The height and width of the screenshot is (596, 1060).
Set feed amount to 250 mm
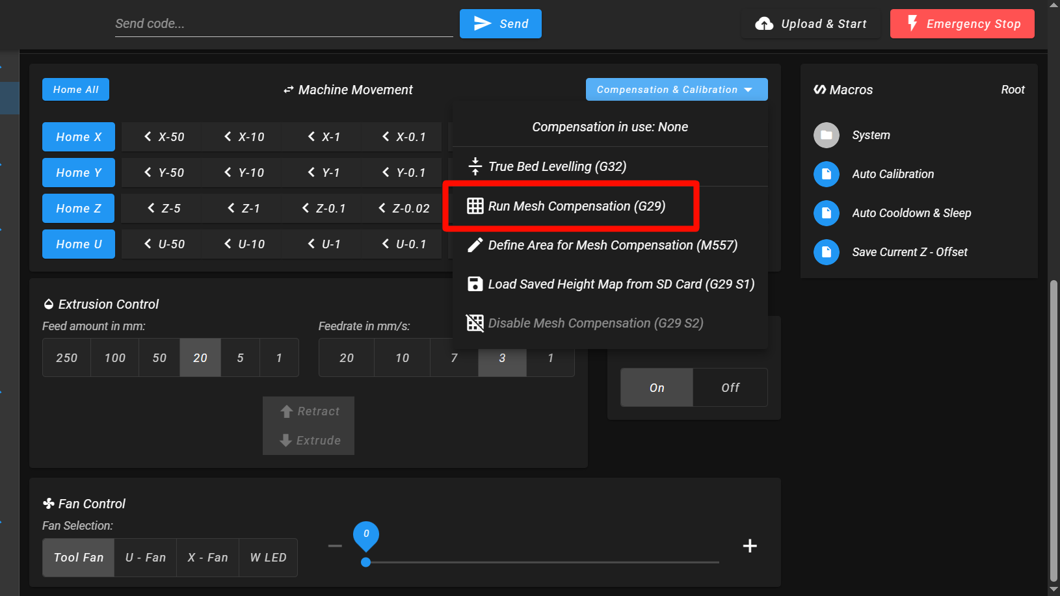[67, 357]
